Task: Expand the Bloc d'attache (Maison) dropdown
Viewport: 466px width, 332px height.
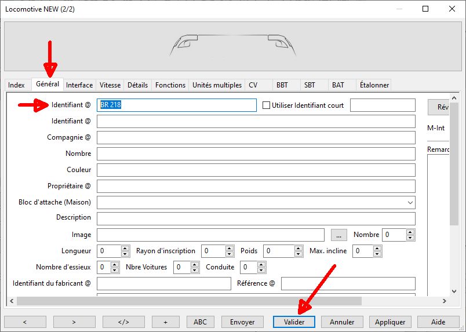Action: (410, 202)
